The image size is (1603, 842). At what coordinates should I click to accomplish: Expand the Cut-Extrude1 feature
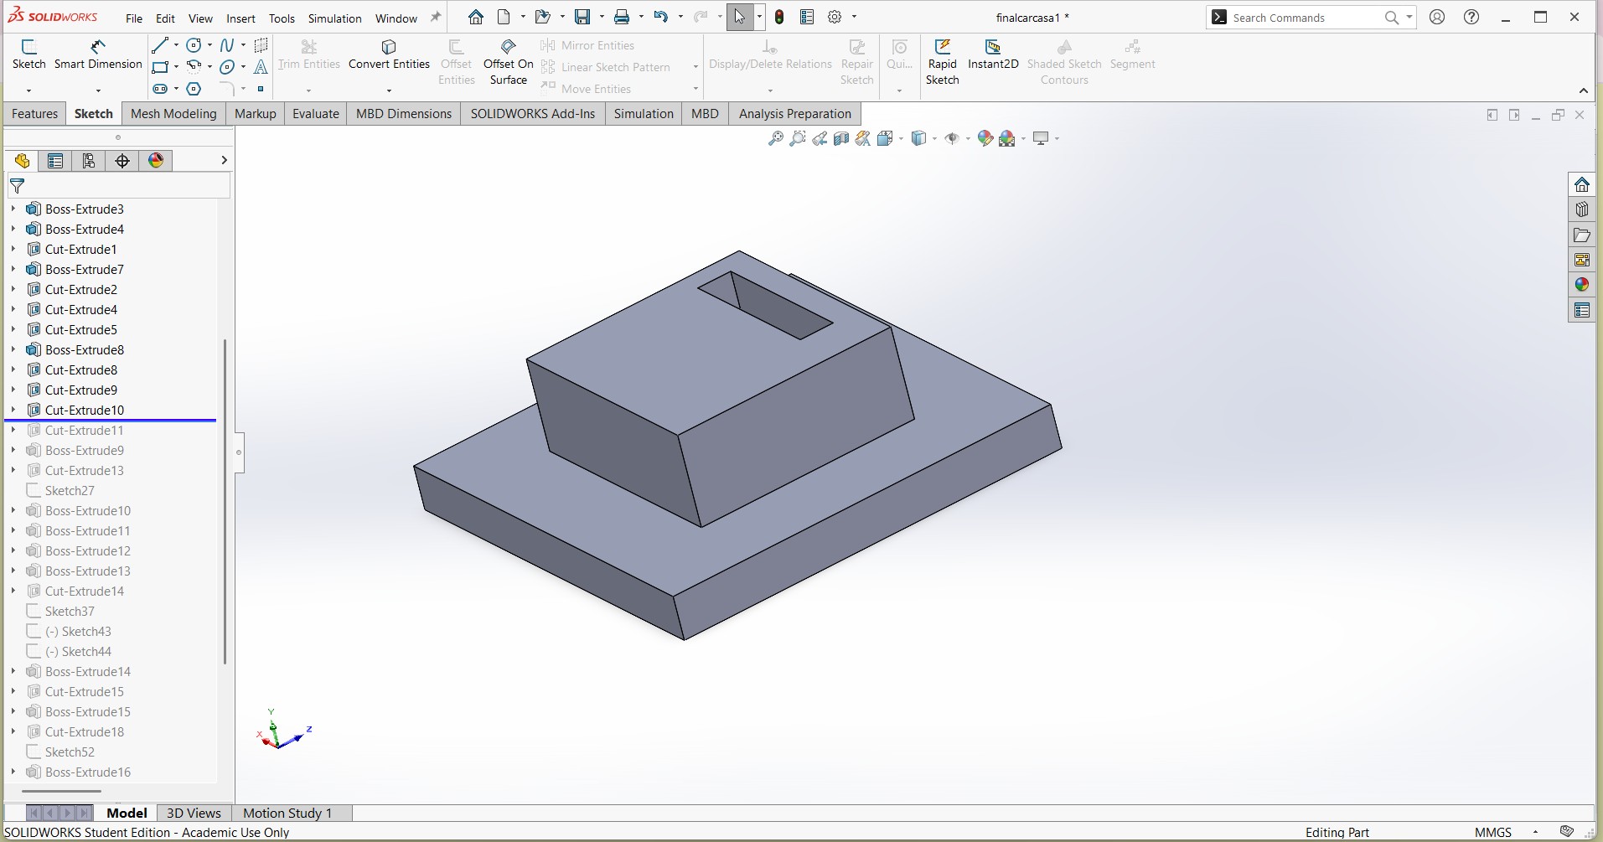[x=13, y=249]
